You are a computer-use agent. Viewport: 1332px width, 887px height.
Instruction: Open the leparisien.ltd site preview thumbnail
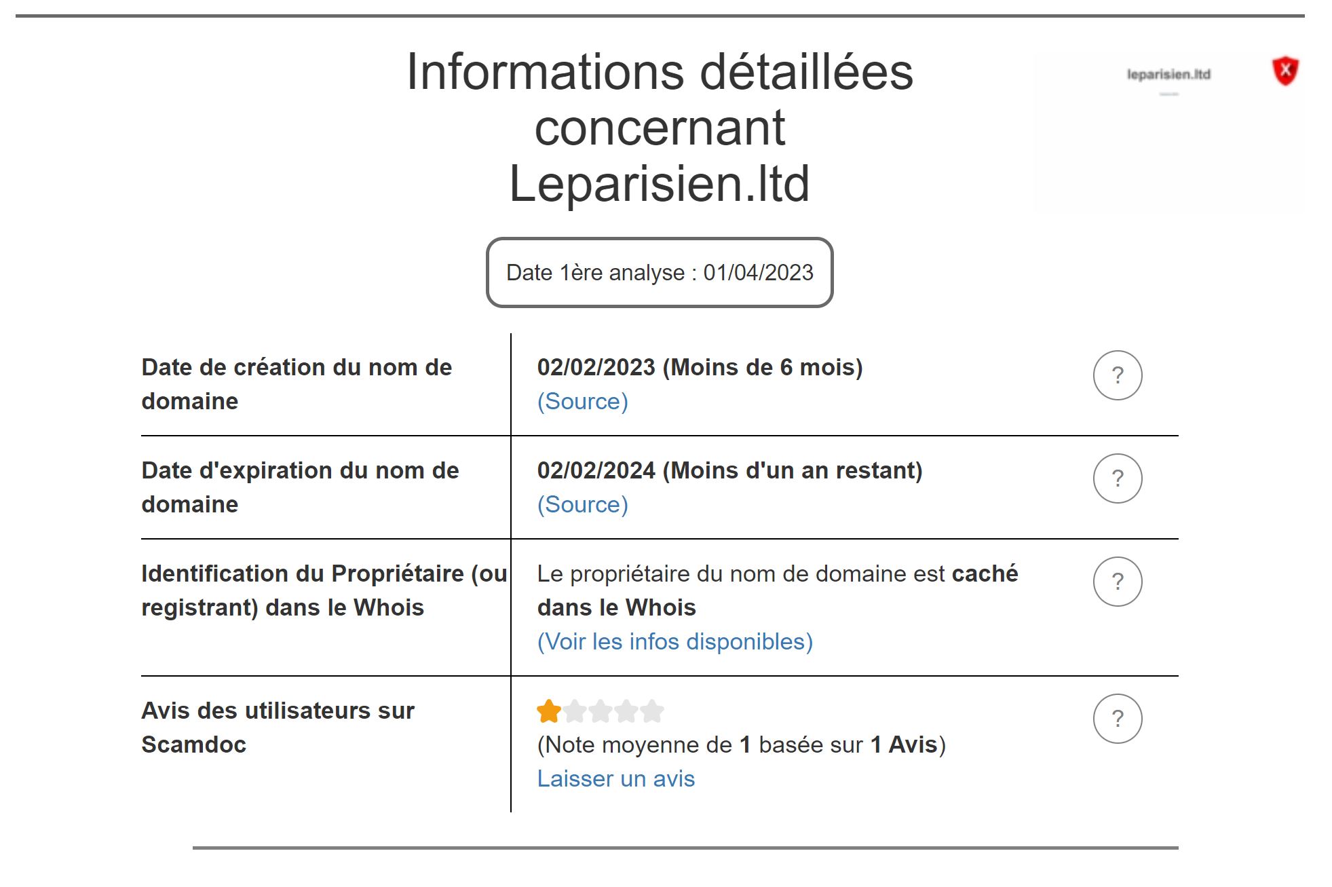point(1168,132)
